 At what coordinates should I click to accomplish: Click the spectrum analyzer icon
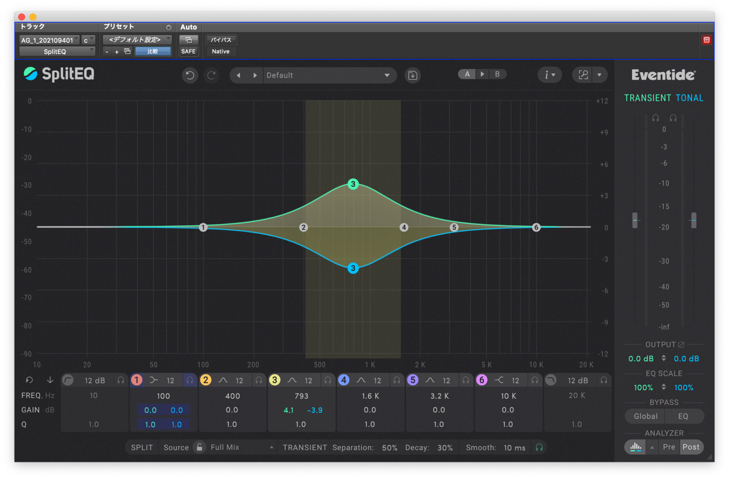636,447
